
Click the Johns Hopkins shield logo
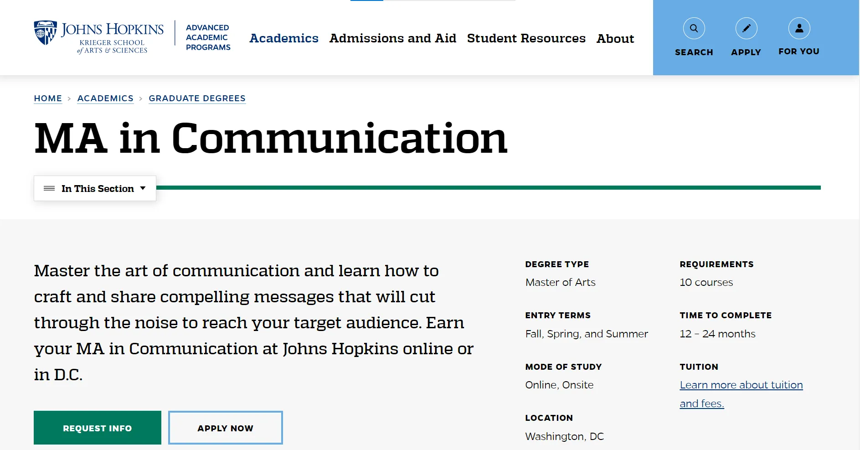pos(45,33)
